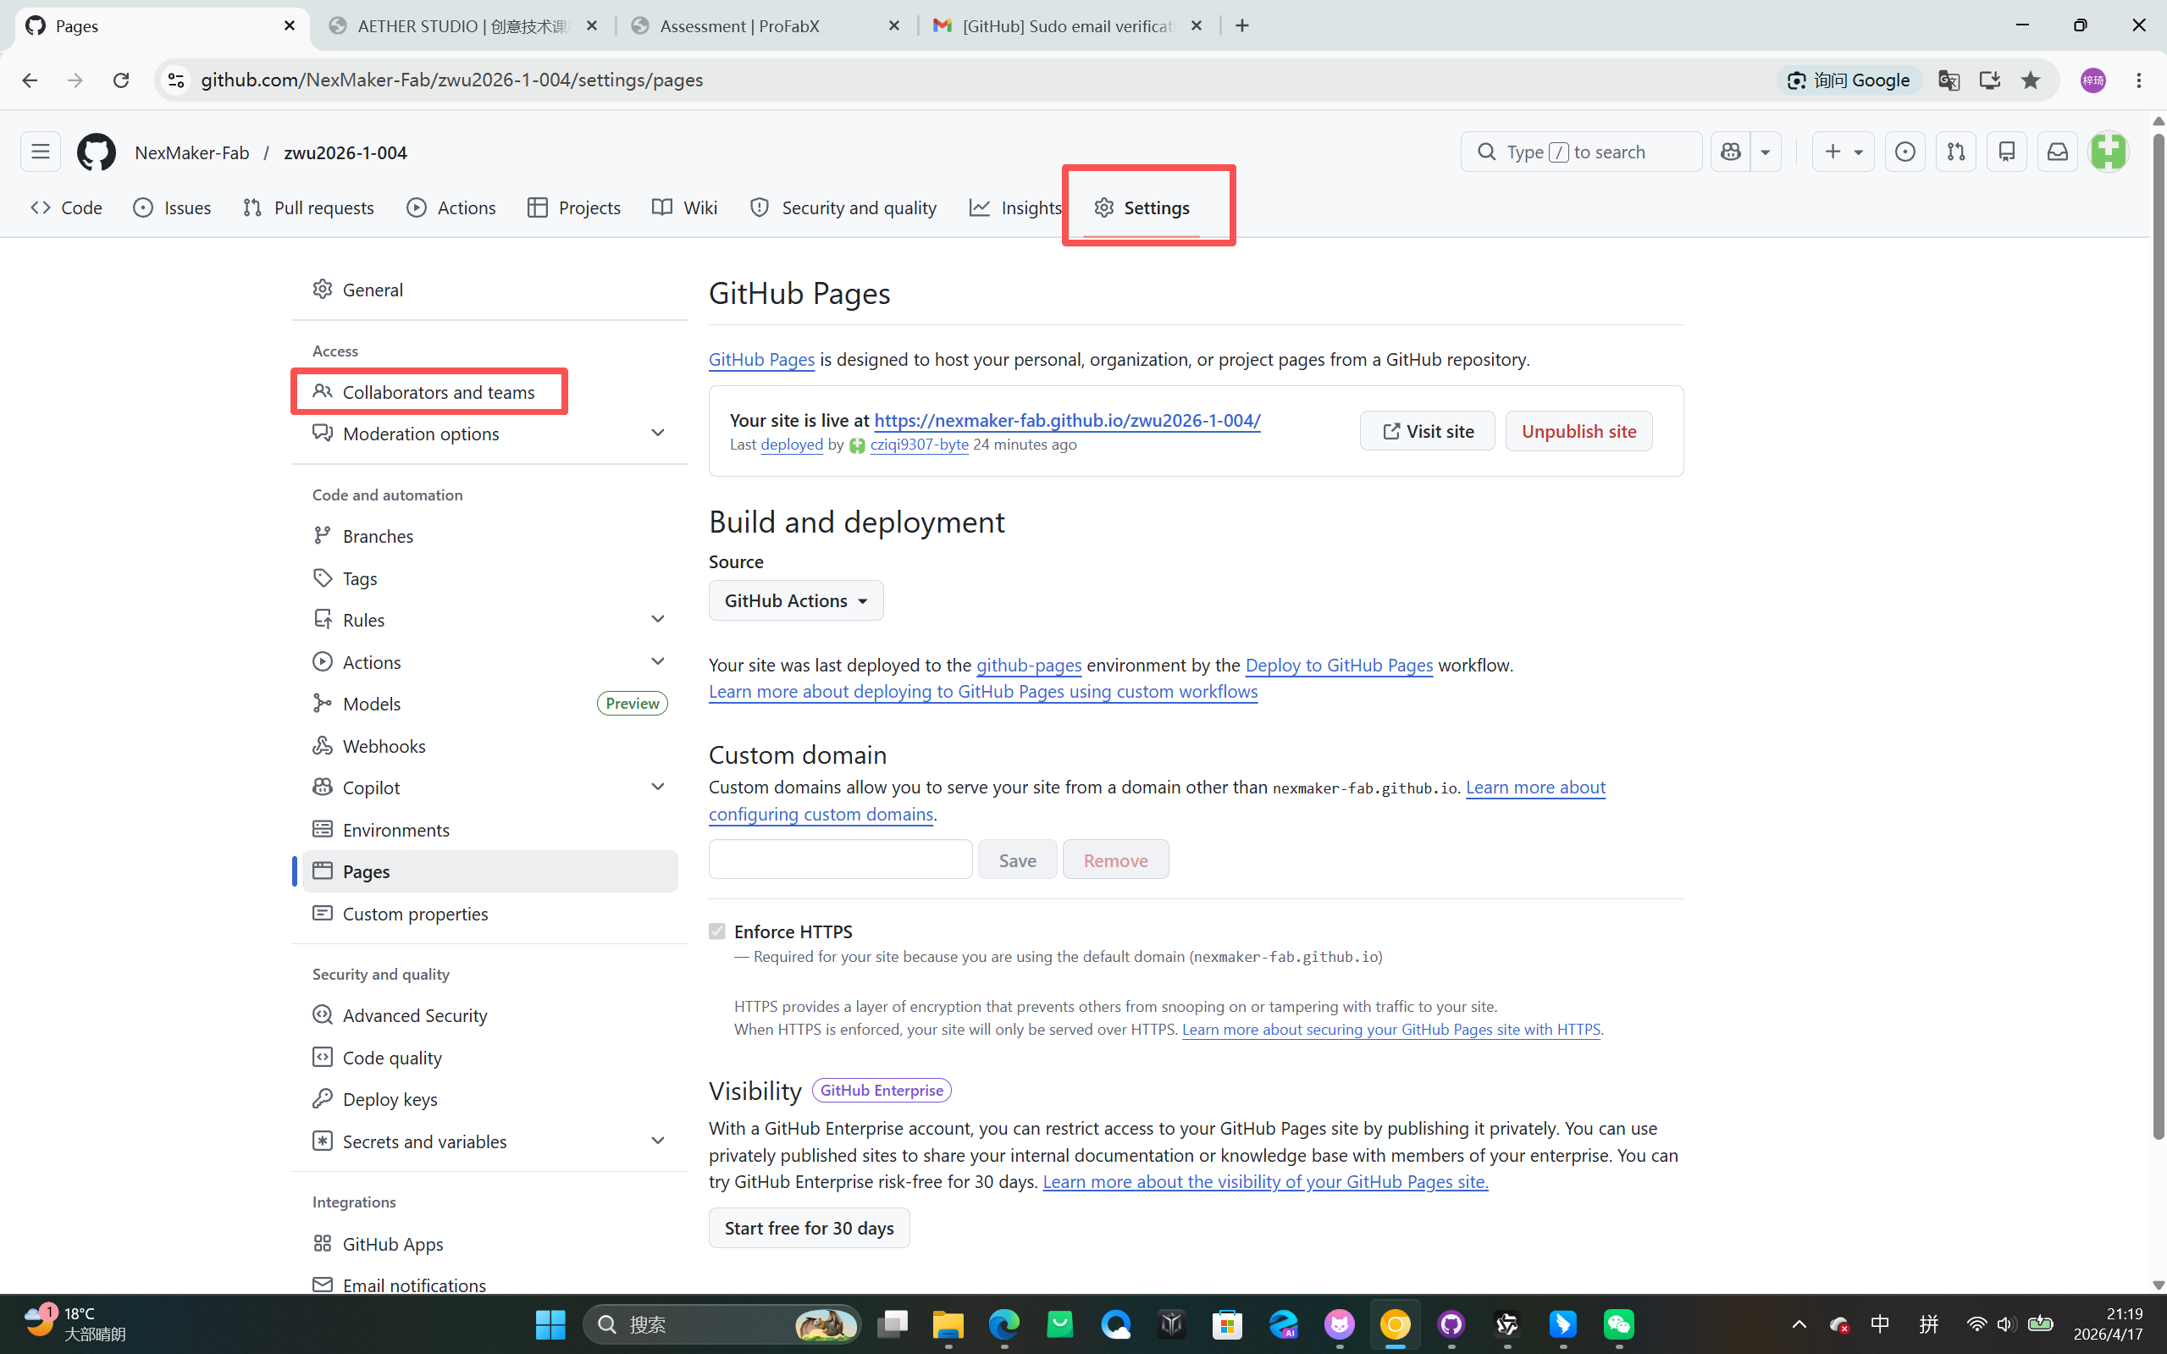Toggle the Enforce HTTPS checkbox

tap(717, 932)
